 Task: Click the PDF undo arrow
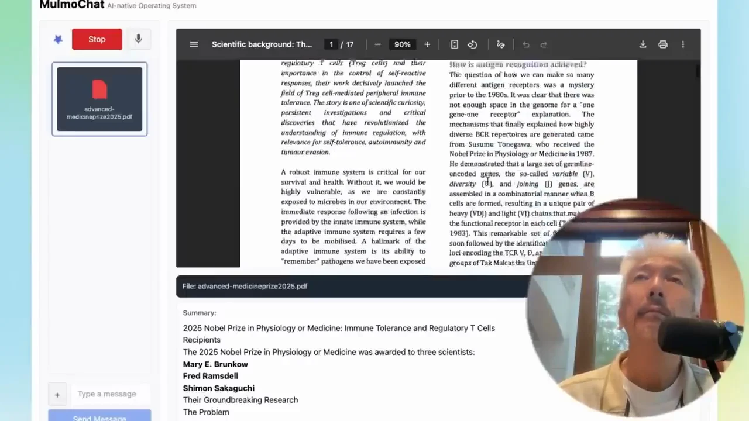click(526, 44)
